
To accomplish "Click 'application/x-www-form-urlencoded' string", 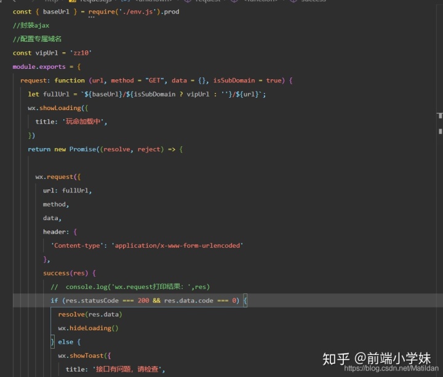I will 177,245.
